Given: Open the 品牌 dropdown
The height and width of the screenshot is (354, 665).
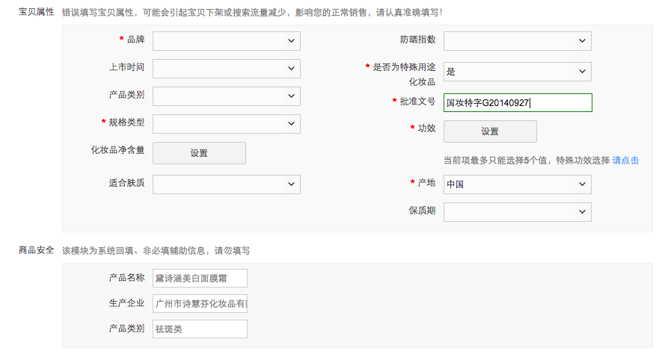Looking at the screenshot, I should (226, 40).
